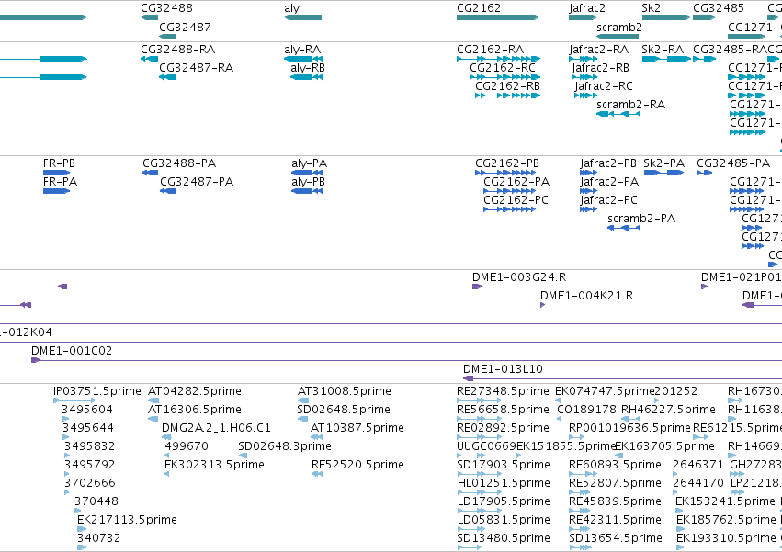Select EST EK302313.5prime

(x=214, y=466)
